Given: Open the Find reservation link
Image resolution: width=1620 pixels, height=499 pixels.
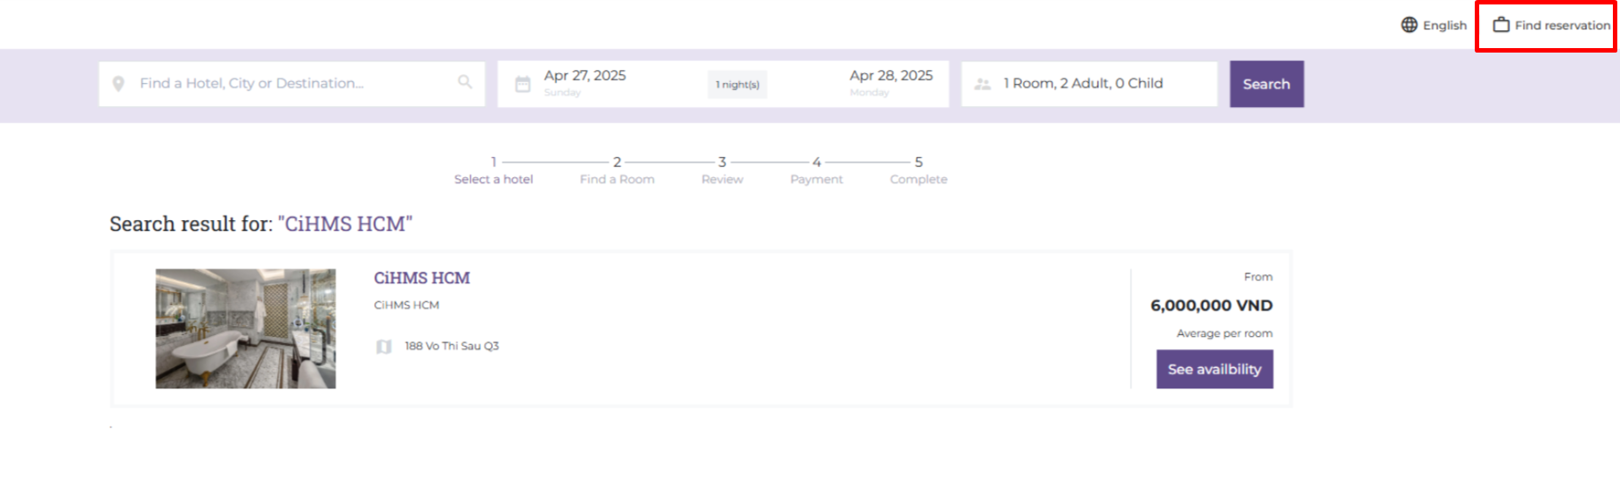Looking at the screenshot, I should (x=1561, y=25).
